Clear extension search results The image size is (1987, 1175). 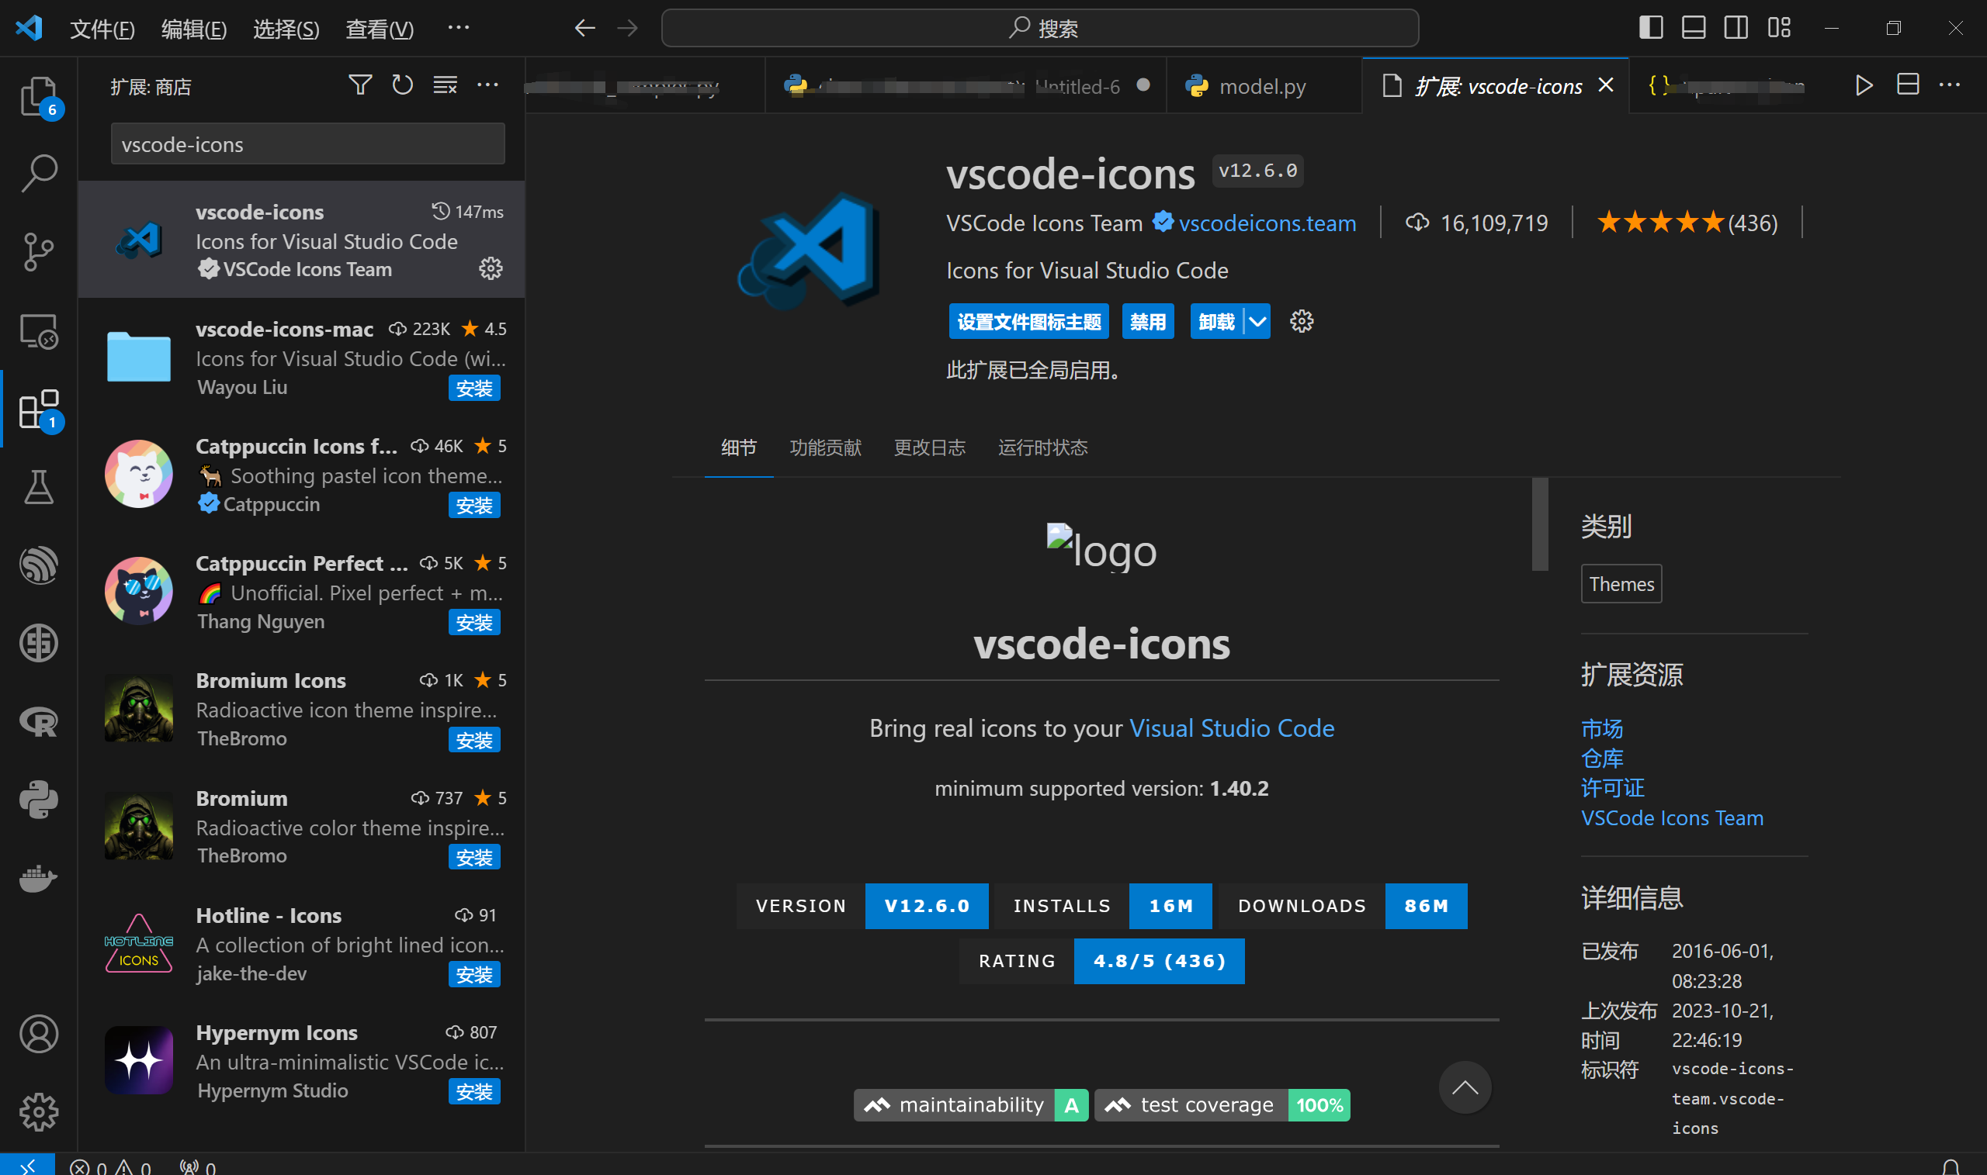446,85
